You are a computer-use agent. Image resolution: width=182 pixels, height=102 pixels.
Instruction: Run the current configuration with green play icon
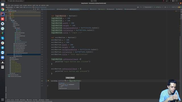pyautogui.click(x=154, y=7)
